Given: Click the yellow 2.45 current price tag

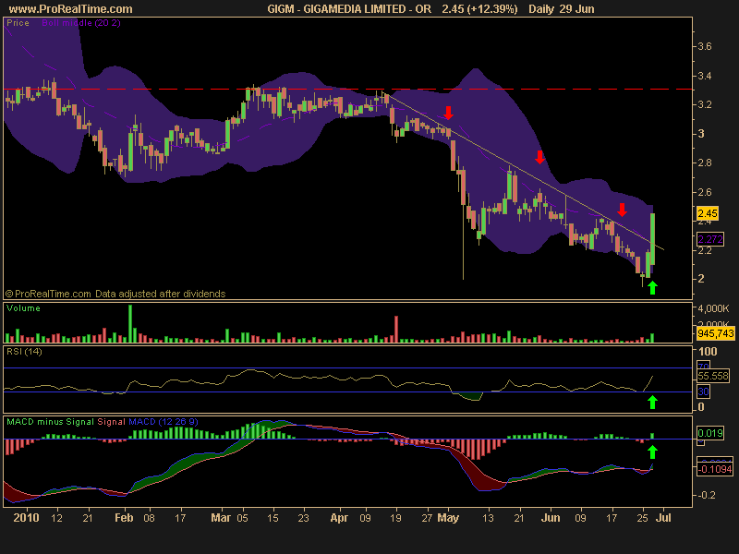Looking at the screenshot, I should coord(708,213).
